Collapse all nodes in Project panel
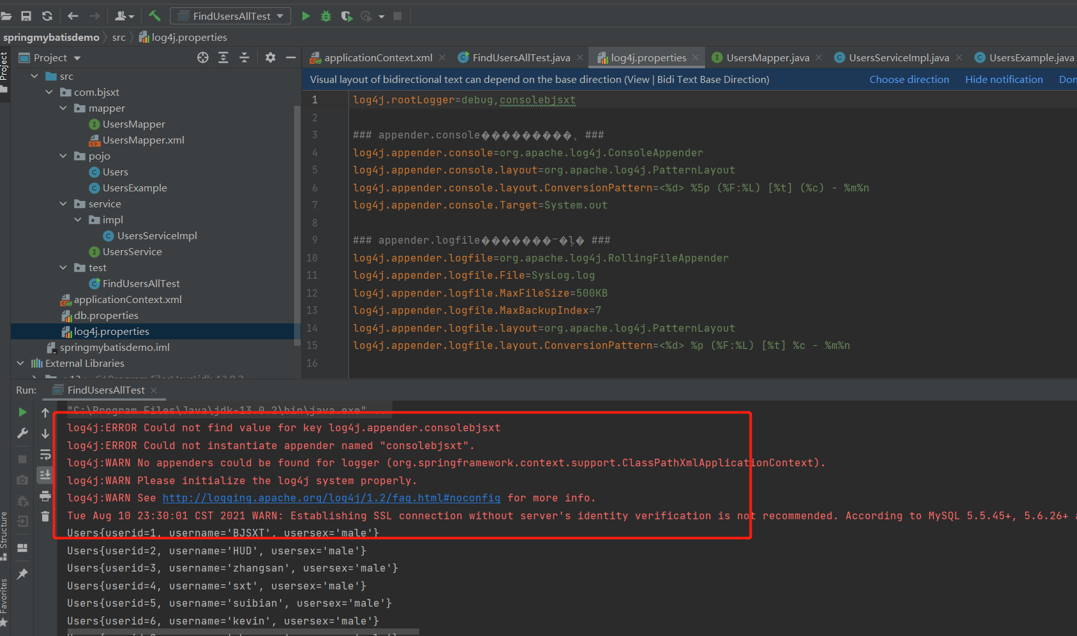This screenshot has width=1077, height=636. [244, 57]
